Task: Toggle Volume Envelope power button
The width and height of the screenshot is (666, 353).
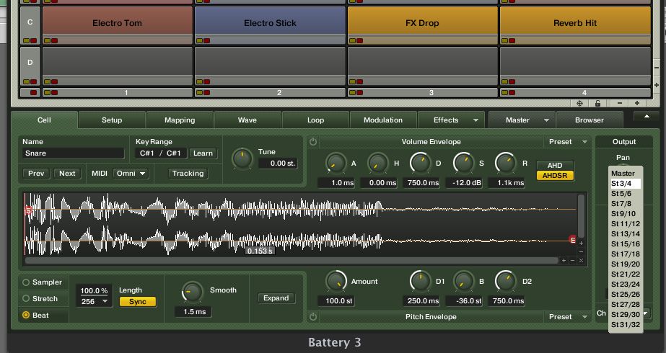Action: [313, 142]
